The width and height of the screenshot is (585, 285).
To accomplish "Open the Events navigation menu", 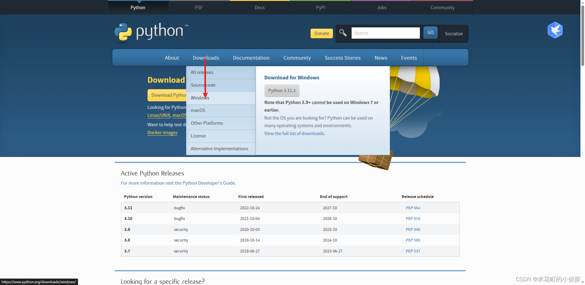I will [409, 58].
